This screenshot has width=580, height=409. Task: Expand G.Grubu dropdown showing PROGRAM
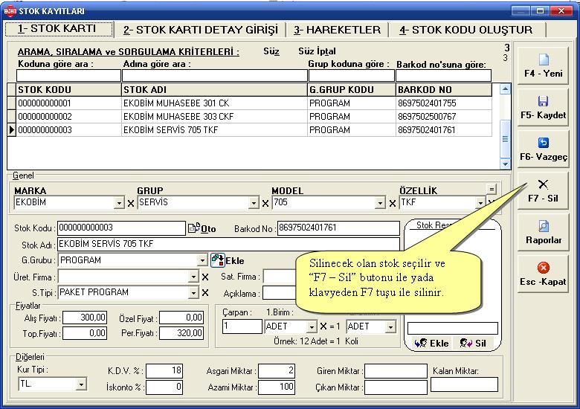click(202, 261)
